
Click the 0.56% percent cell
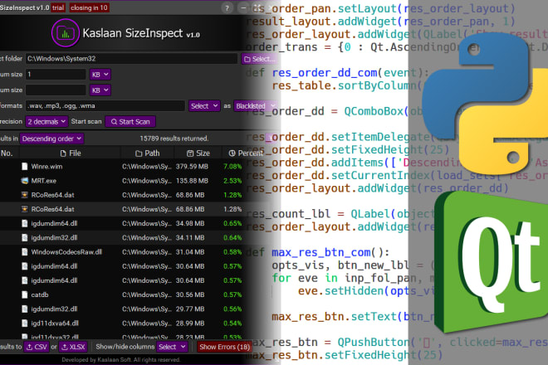tap(232, 309)
